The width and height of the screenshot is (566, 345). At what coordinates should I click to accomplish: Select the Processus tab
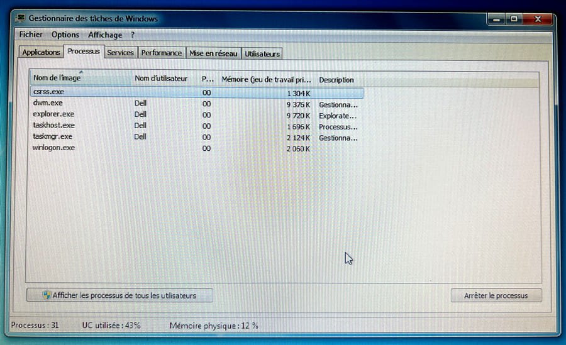84,52
